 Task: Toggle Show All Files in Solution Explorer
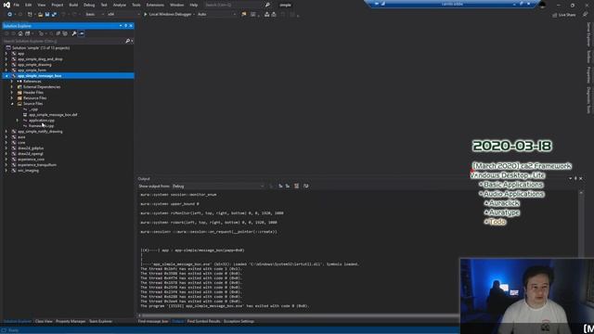(65, 33)
